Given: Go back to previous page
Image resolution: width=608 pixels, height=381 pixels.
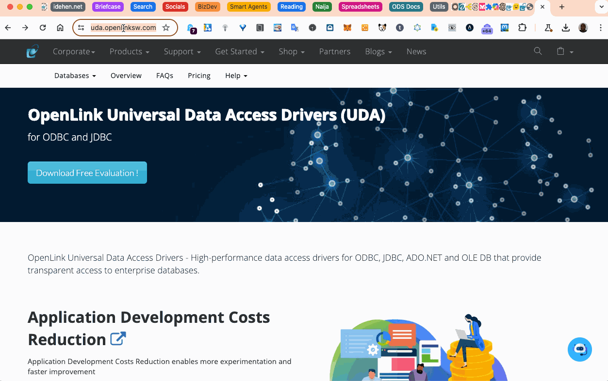Looking at the screenshot, I should point(8,28).
